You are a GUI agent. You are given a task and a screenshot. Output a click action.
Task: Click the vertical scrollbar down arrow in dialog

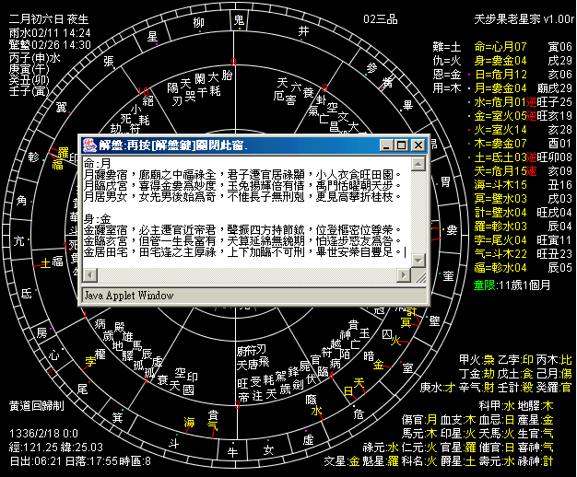click(418, 262)
